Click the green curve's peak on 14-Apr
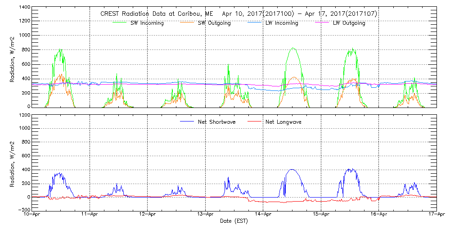This screenshot has width=450, height=225. [293, 48]
